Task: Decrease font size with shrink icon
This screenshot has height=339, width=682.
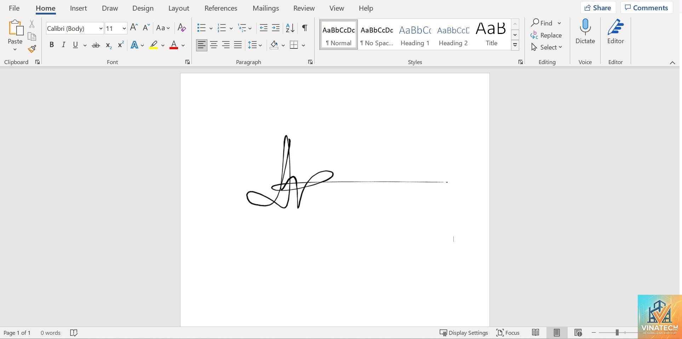Action: 146,28
